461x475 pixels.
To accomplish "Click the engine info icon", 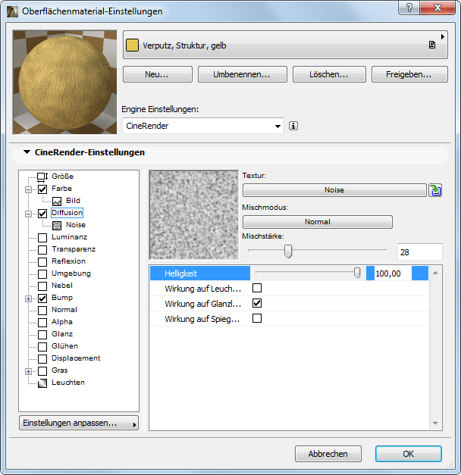I will pos(293,126).
